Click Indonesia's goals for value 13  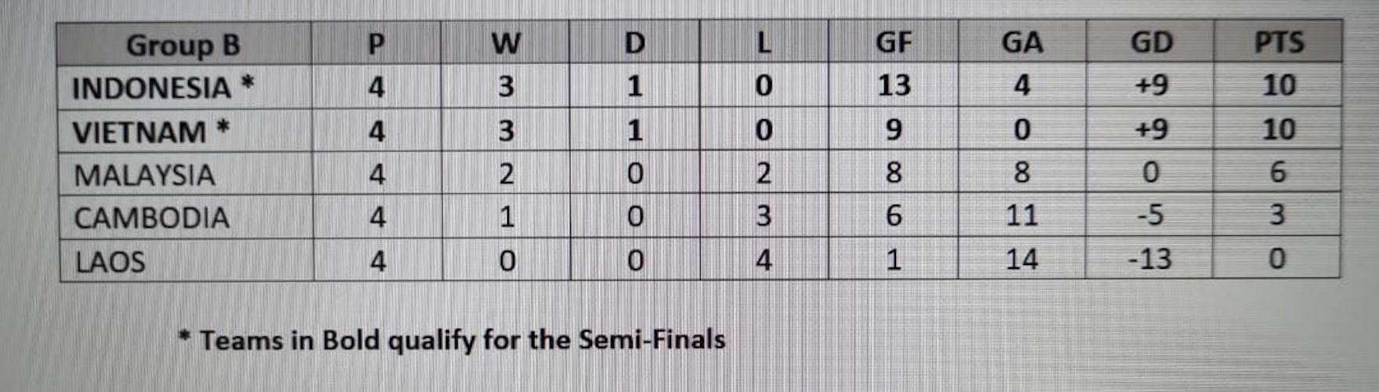893,85
